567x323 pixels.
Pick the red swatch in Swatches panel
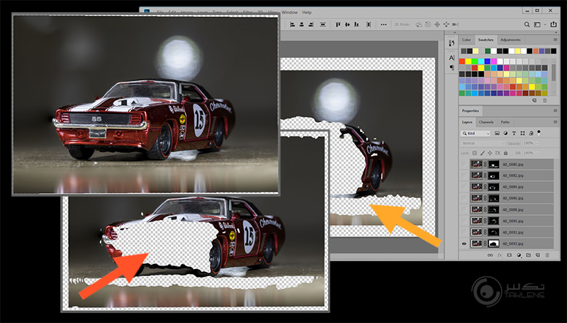point(463,61)
